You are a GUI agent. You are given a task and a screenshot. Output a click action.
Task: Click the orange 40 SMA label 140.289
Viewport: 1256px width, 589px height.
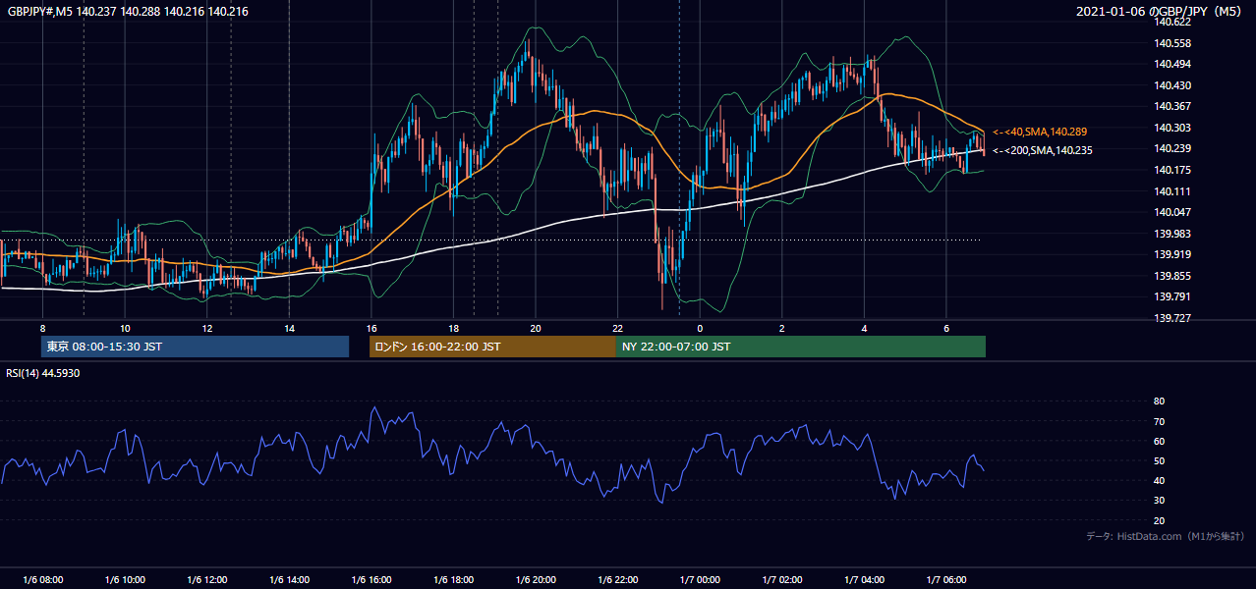(x=1040, y=132)
